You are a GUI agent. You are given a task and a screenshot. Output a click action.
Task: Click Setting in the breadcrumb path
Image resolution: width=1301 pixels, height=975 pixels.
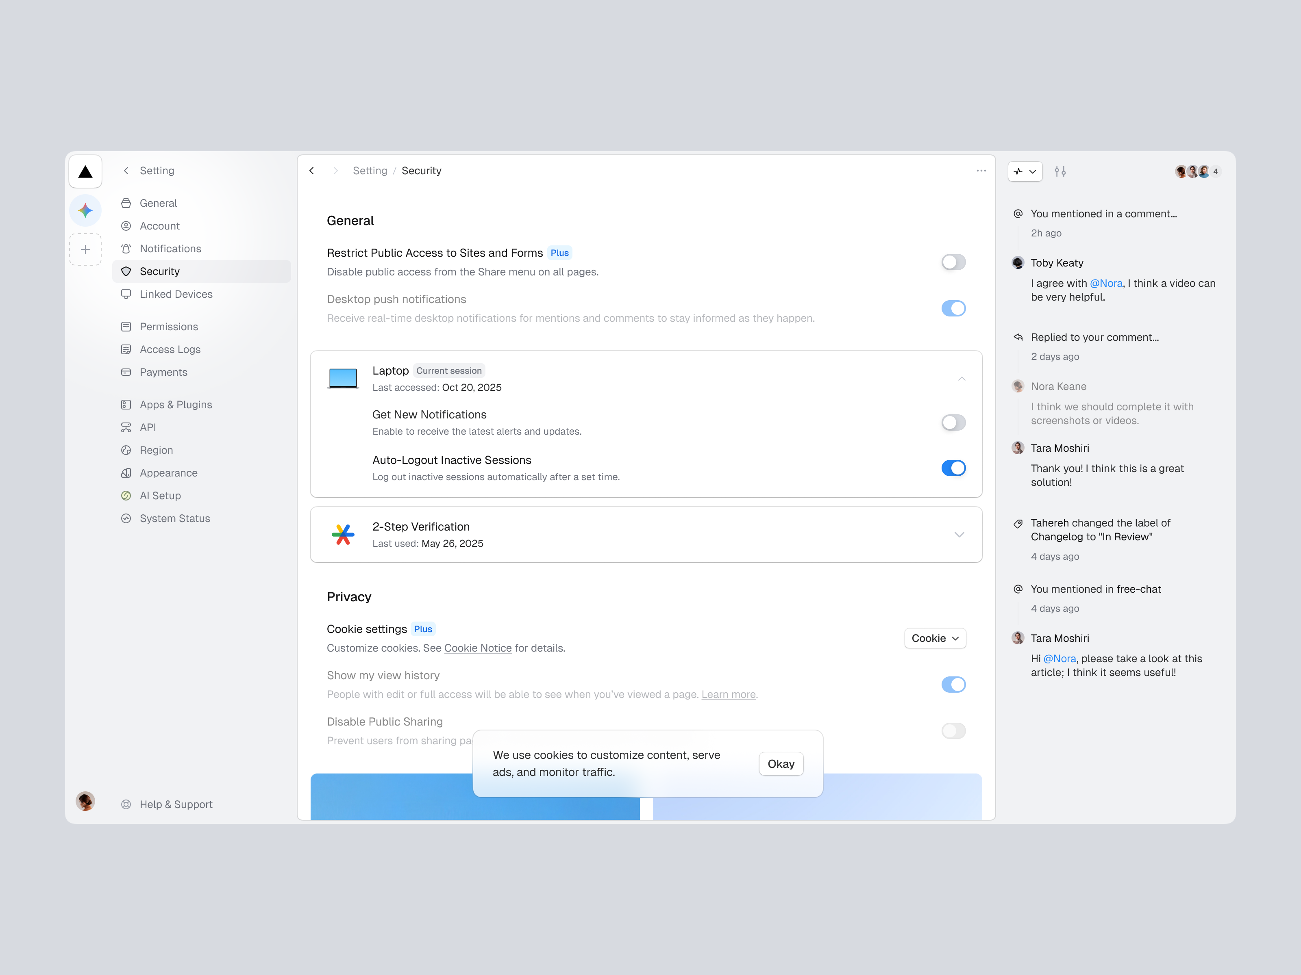pos(370,171)
